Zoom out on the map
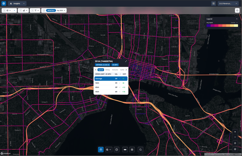The height and width of the screenshot is (156, 242). pos(235,137)
